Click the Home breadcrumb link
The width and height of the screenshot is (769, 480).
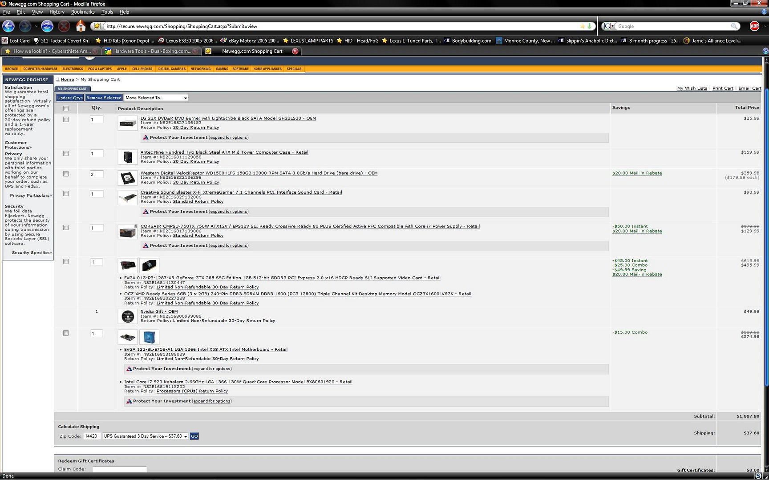[67, 80]
